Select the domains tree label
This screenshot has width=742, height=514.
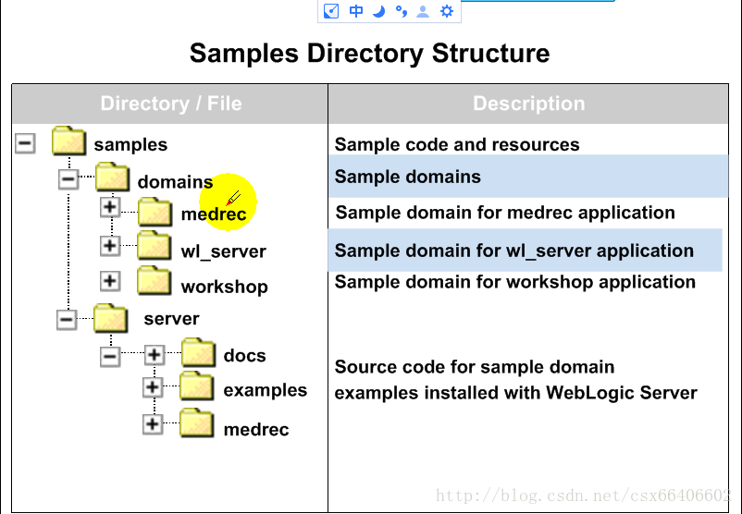point(175,182)
